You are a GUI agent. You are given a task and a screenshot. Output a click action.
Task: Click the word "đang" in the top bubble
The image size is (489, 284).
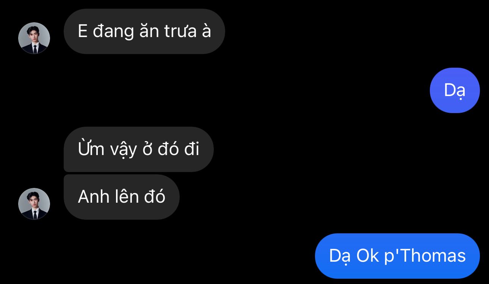click(x=113, y=32)
